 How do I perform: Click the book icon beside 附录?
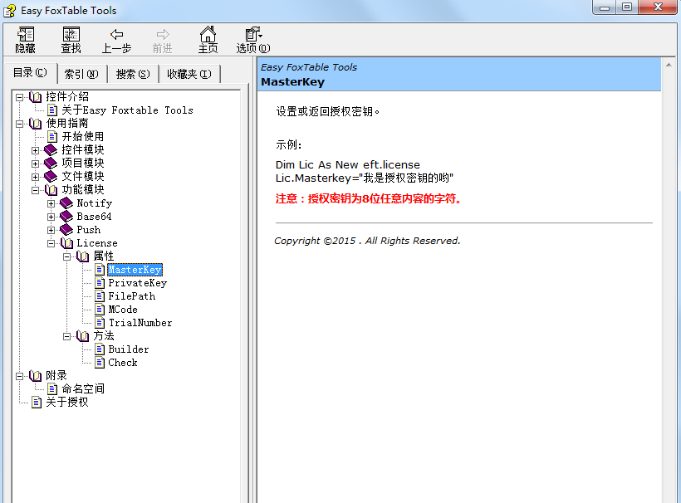point(35,376)
